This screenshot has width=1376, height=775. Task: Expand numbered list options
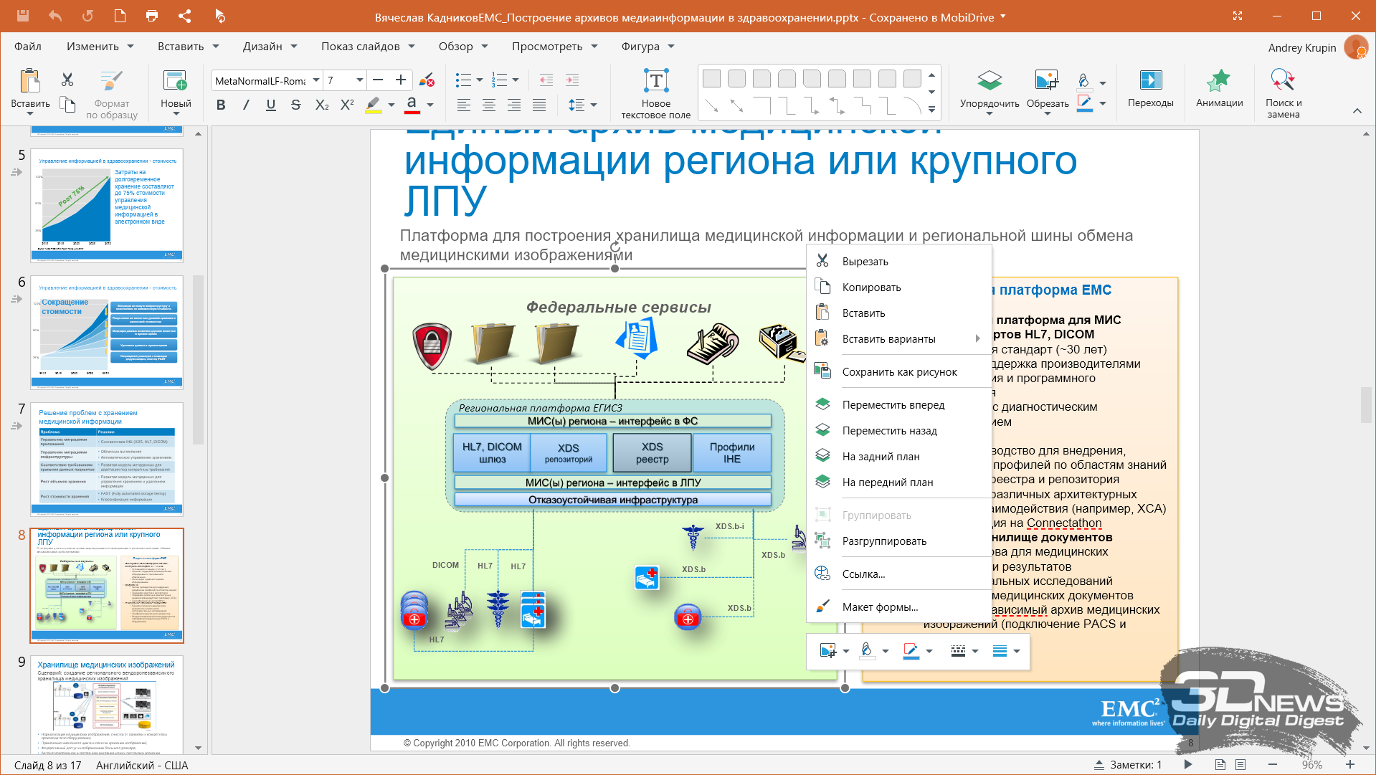516,80
